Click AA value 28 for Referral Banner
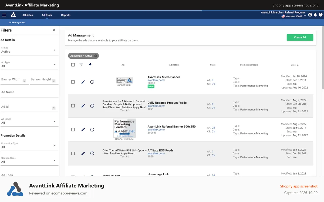324x202 pixels. point(213,128)
